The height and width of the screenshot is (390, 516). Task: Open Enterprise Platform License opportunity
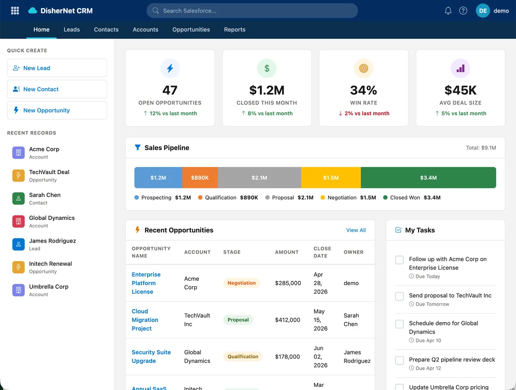146,283
